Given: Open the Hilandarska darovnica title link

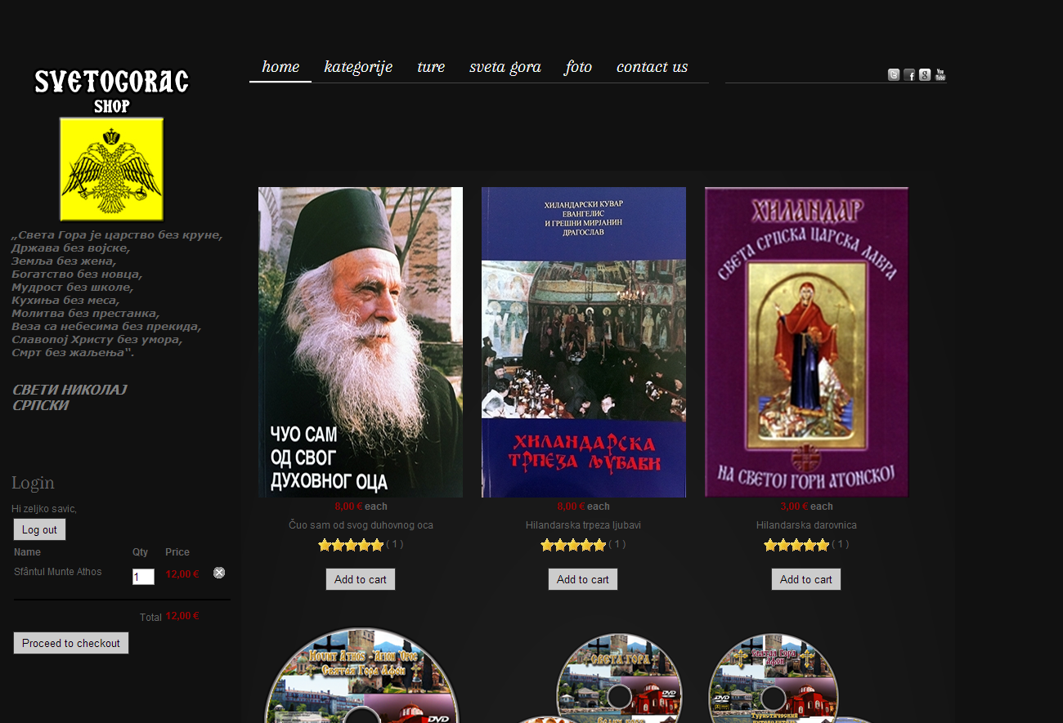Looking at the screenshot, I should pyautogui.click(x=806, y=525).
